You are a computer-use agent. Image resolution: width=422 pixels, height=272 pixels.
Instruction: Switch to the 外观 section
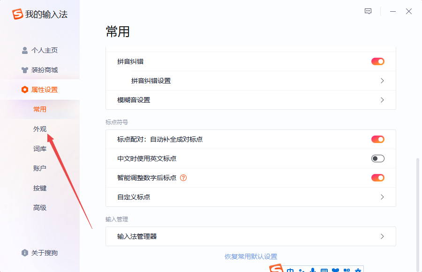[39, 128]
